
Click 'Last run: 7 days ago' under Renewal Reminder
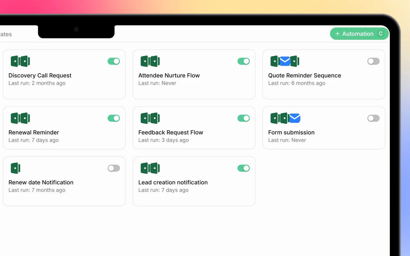click(x=34, y=140)
